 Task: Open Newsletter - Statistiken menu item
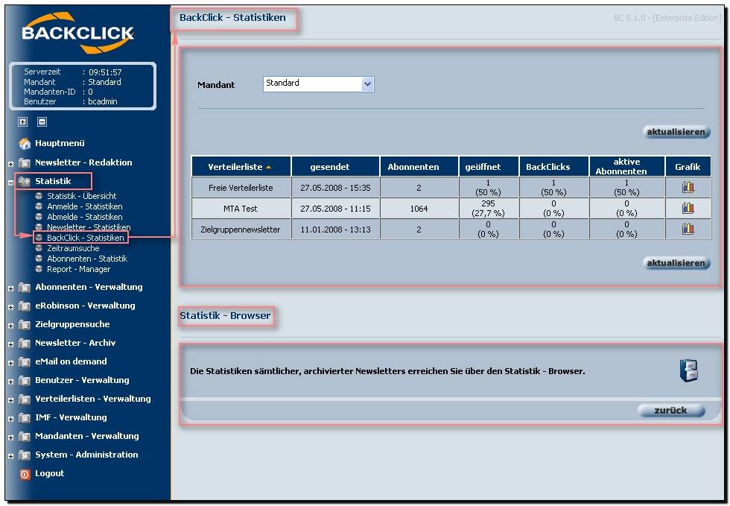pyautogui.click(x=89, y=227)
